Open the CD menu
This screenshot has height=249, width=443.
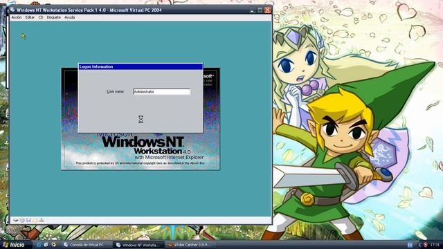click(x=41, y=17)
